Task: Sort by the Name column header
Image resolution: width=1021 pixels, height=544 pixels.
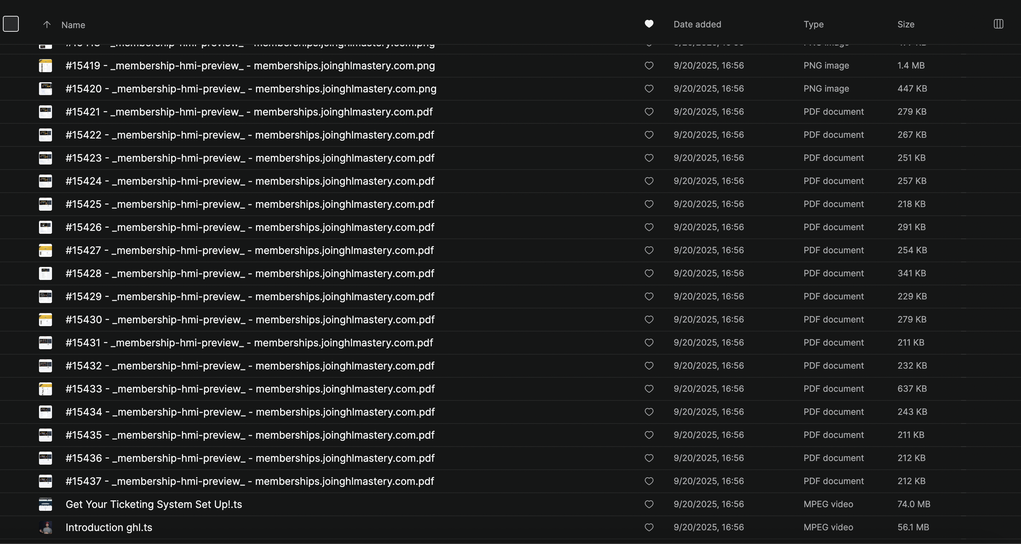Action: coord(73,25)
